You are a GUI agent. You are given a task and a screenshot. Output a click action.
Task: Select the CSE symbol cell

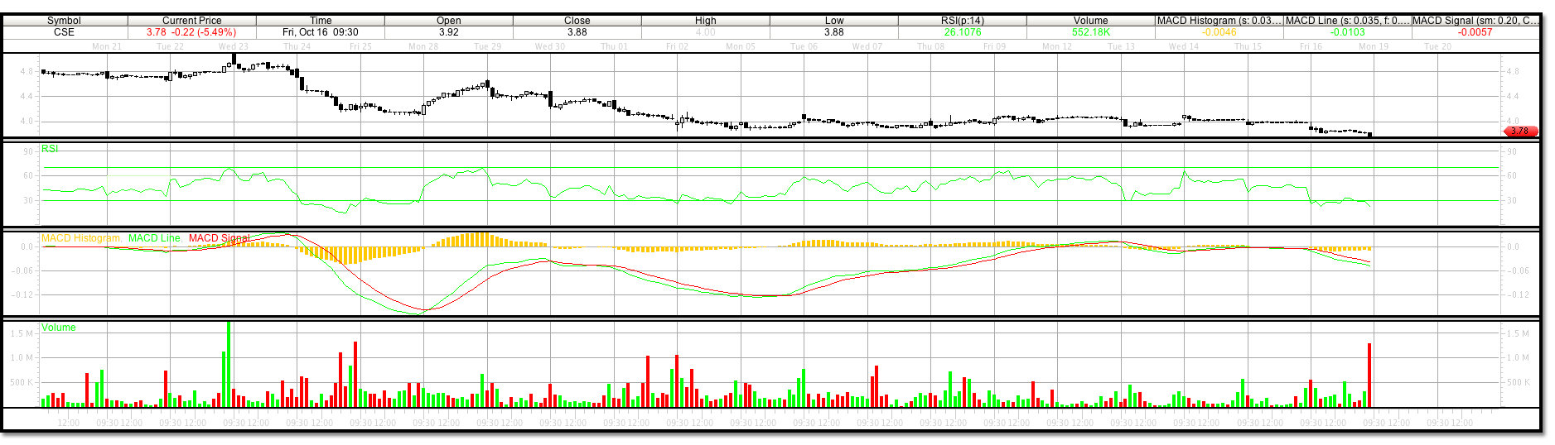[64, 32]
